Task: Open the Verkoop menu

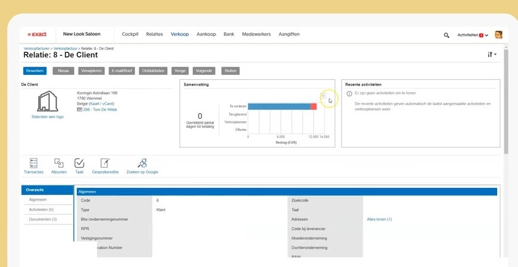Action: pyautogui.click(x=179, y=34)
